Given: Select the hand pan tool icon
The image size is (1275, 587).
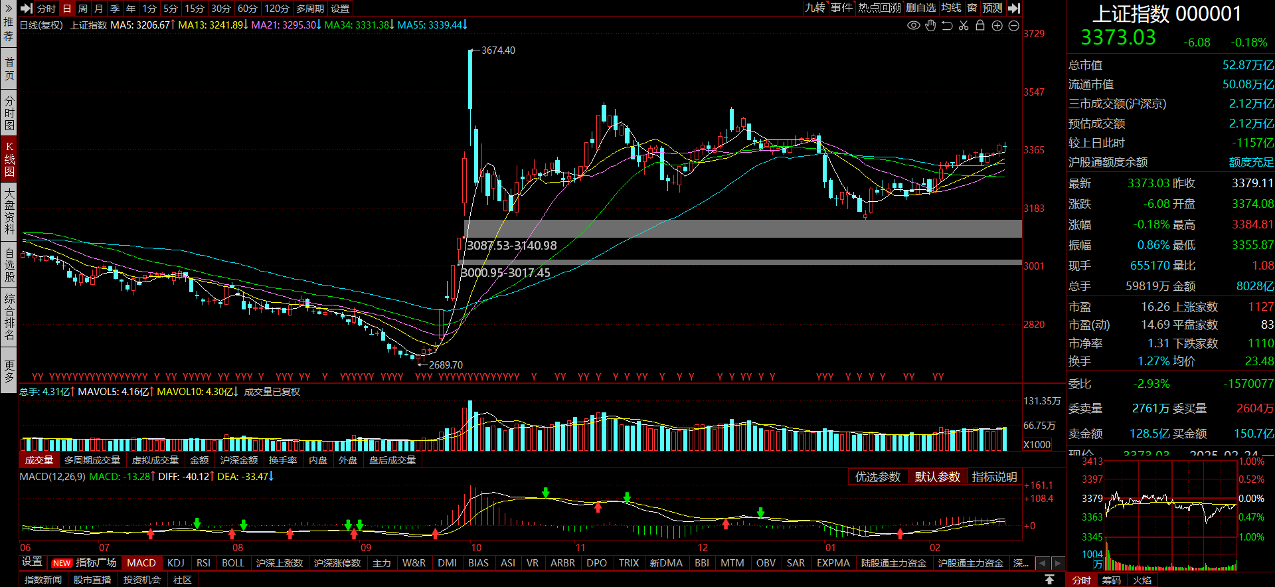Looking at the screenshot, I should 930,25.
